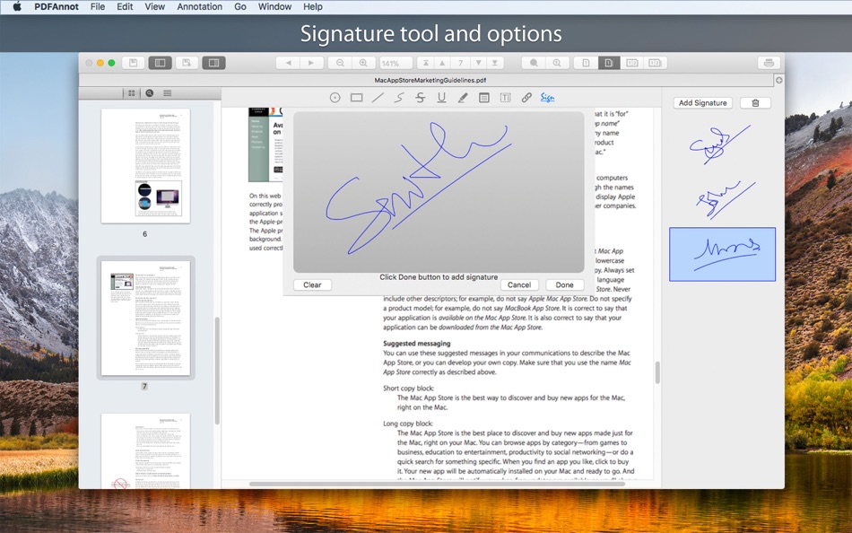Open the Help menu
Screen dimensions: 852x533
[312, 6]
